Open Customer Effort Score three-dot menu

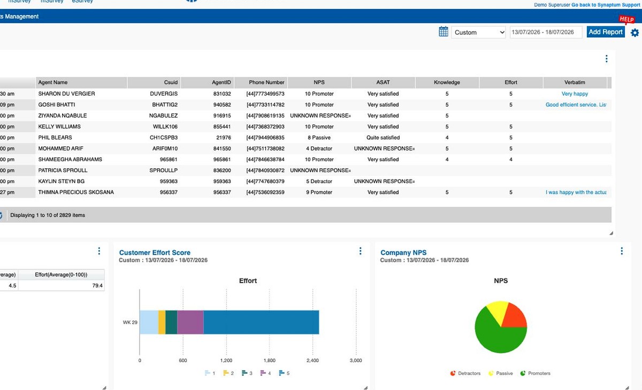(x=360, y=251)
